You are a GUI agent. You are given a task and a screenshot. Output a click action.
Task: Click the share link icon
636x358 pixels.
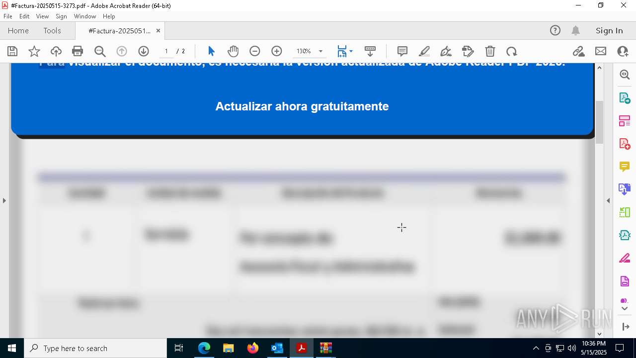(x=578, y=51)
